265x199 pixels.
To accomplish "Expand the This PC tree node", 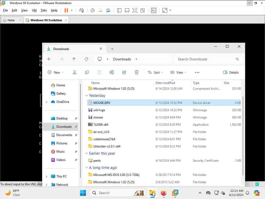I will [x=47, y=176].
